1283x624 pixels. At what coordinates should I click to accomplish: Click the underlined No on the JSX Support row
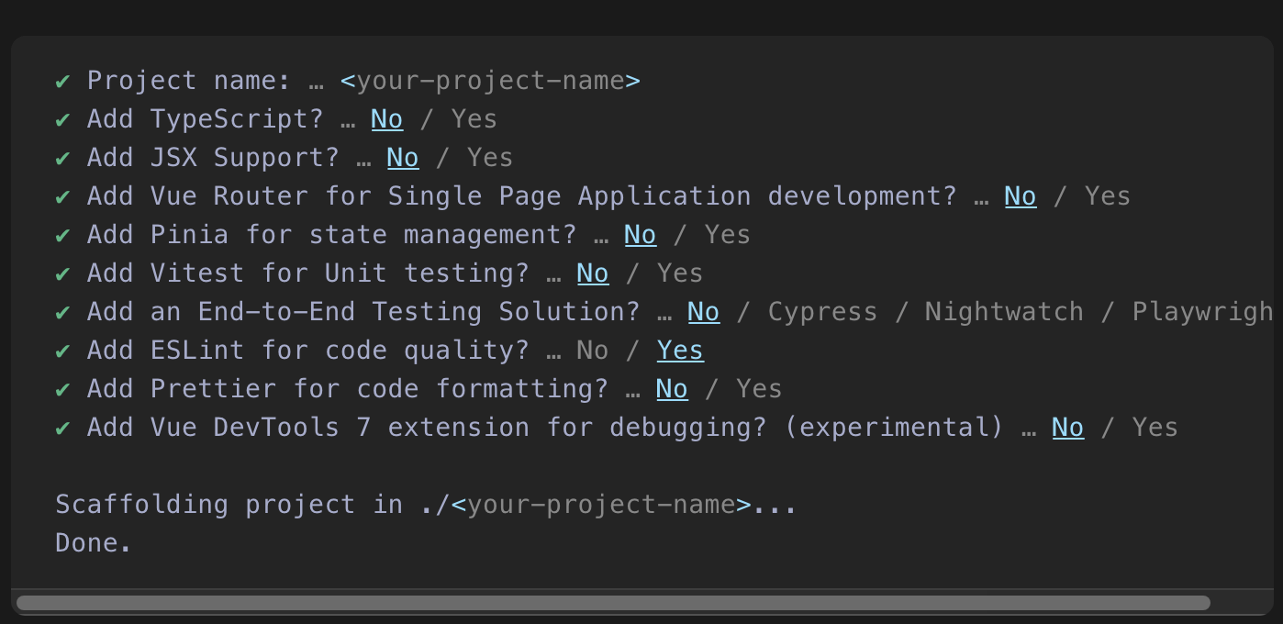tap(403, 158)
